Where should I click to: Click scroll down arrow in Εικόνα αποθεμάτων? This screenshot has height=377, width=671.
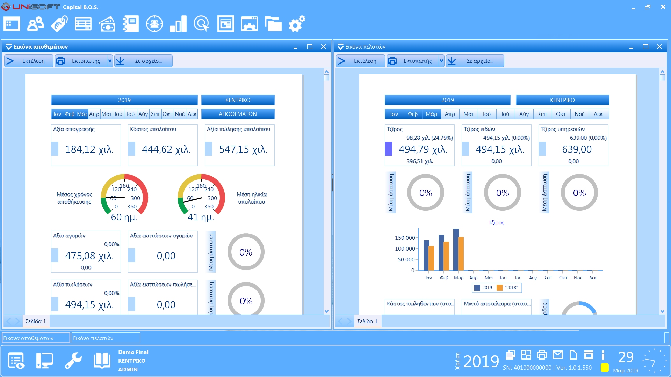pyautogui.click(x=326, y=311)
